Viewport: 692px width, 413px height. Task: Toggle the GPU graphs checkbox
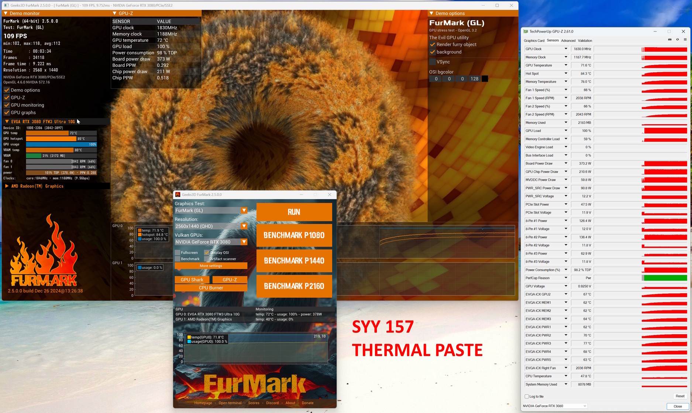[7, 113]
